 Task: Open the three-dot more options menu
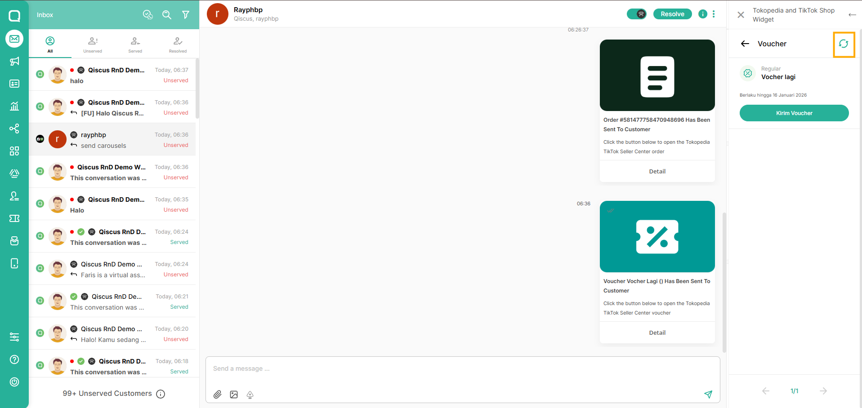(714, 14)
